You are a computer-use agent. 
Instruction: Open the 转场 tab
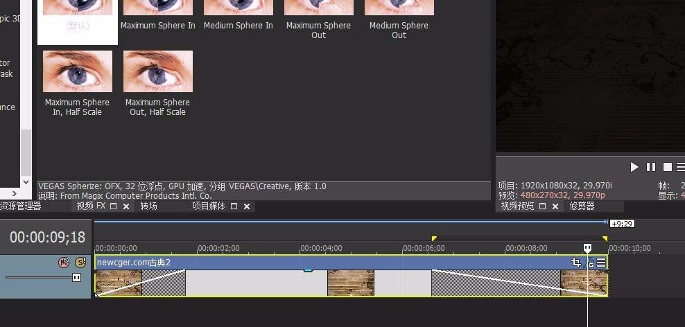[148, 206]
